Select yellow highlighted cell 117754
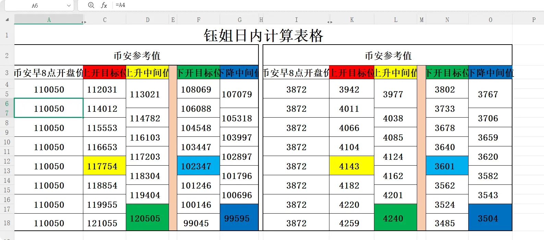Screen dimensions: 544x240 click(x=105, y=166)
